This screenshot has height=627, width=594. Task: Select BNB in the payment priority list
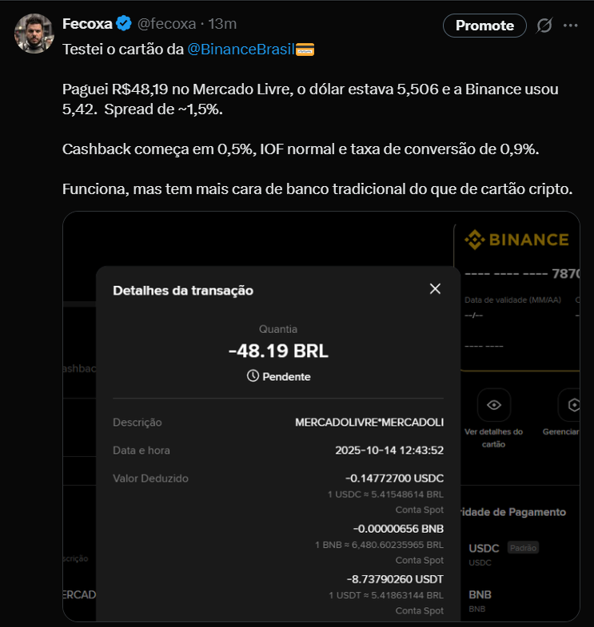tap(480, 595)
